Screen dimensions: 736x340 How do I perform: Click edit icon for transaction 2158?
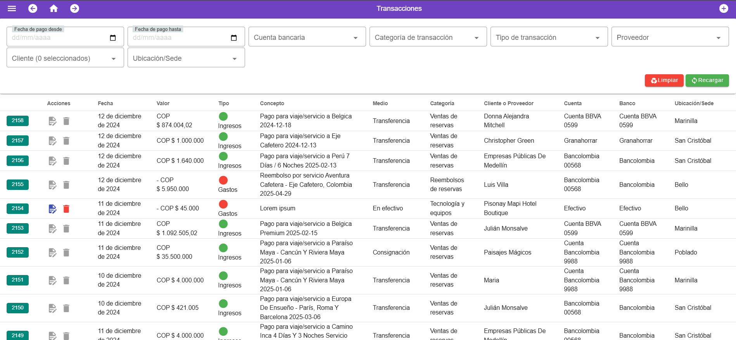(x=52, y=121)
